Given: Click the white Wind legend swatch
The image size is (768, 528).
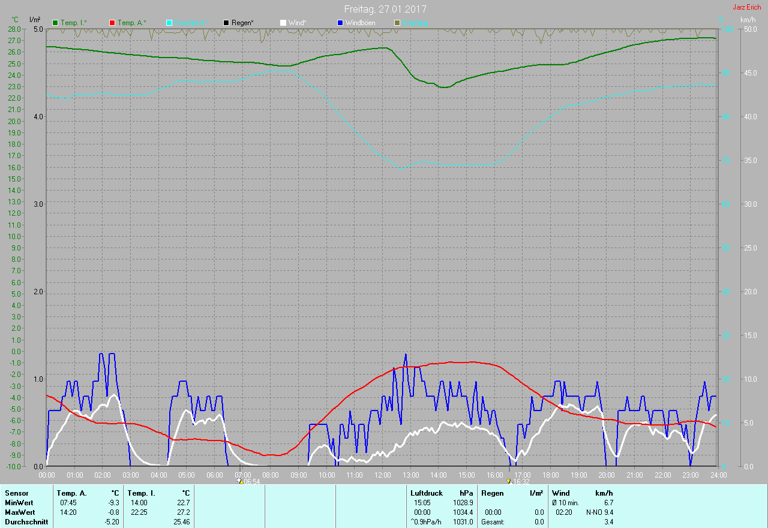Looking at the screenshot, I should click(283, 23).
